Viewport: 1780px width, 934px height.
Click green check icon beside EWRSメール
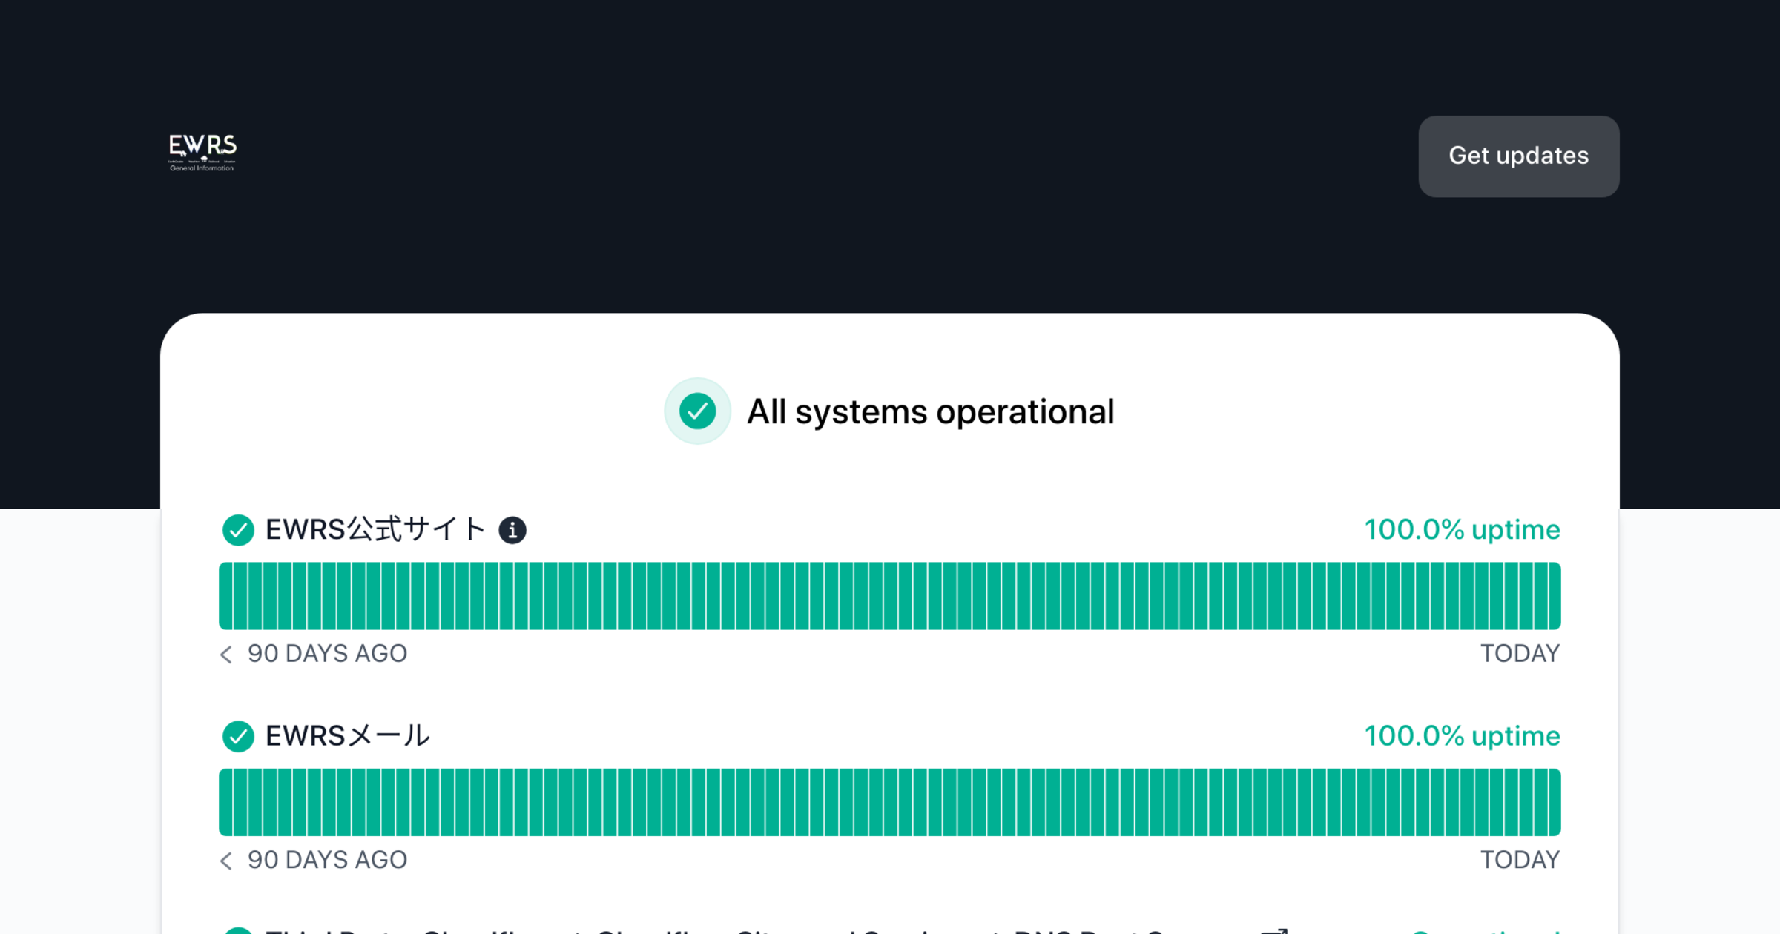click(238, 736)
